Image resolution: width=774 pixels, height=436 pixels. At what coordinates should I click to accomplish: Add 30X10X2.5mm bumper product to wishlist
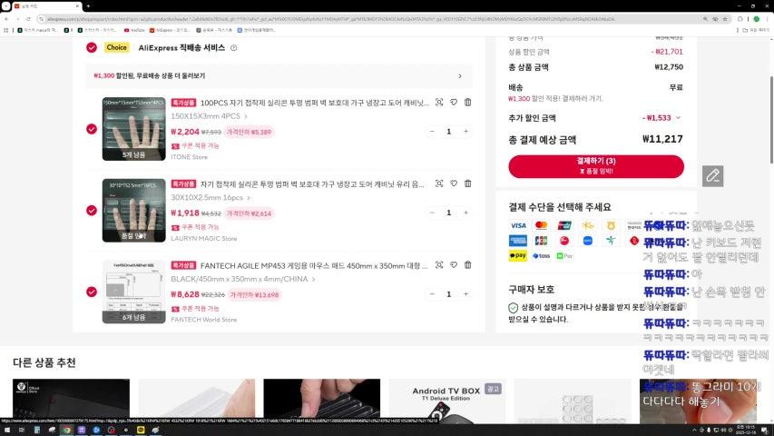[x=453, y=183]
